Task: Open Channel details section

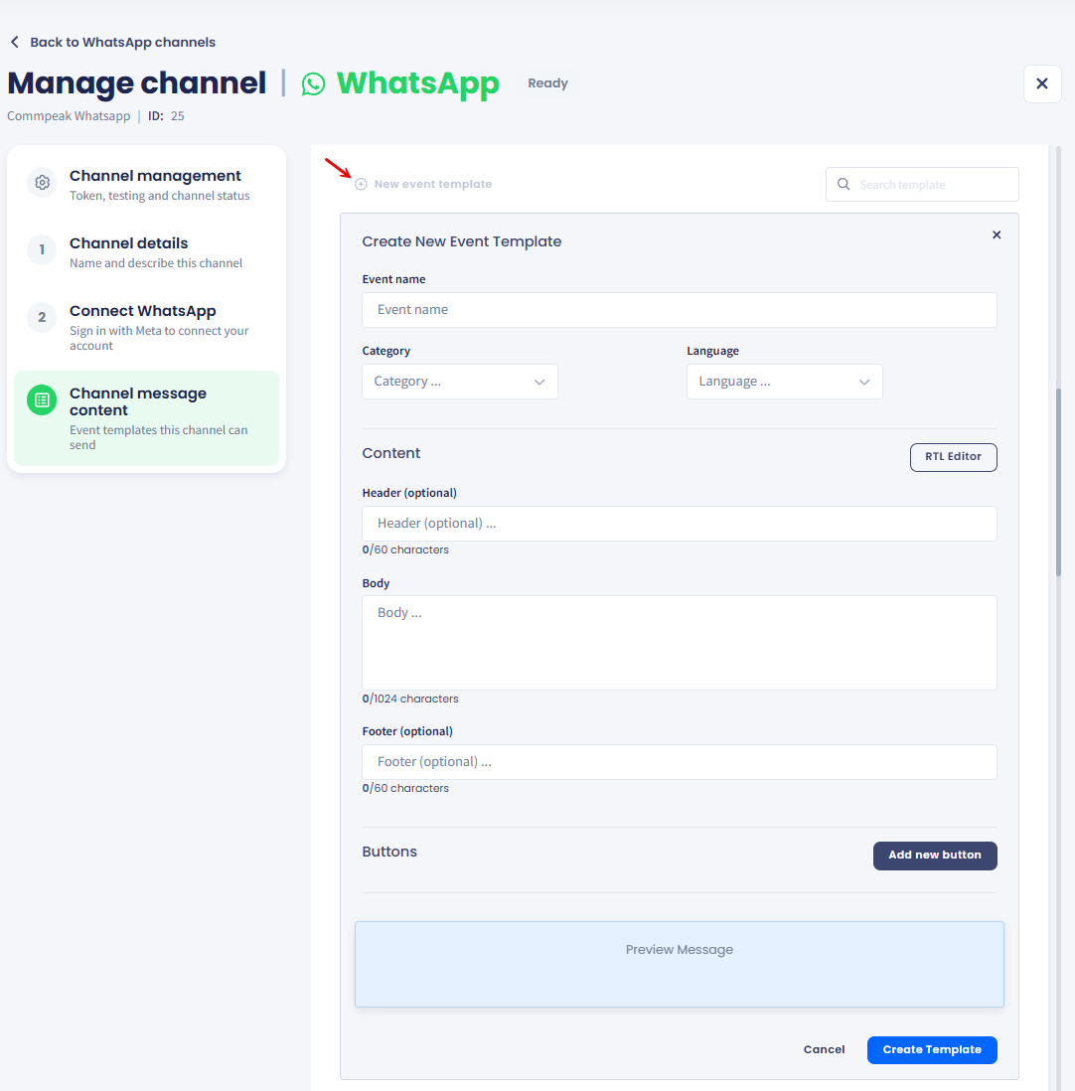Action: tap(146, 251)
